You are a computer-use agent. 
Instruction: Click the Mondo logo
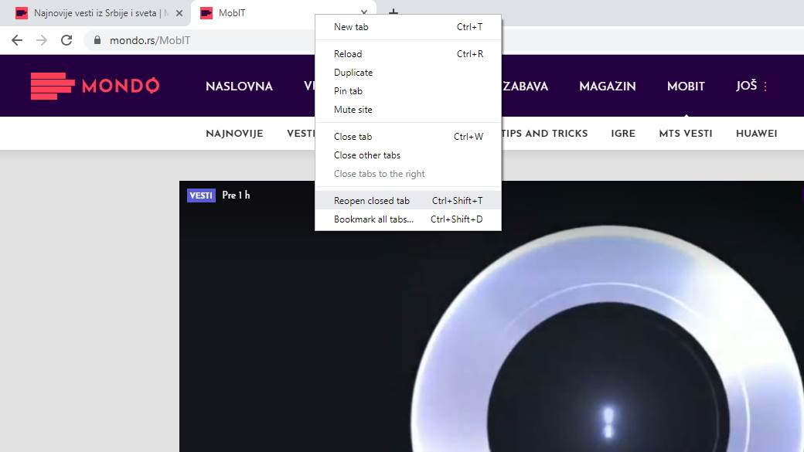95,86
